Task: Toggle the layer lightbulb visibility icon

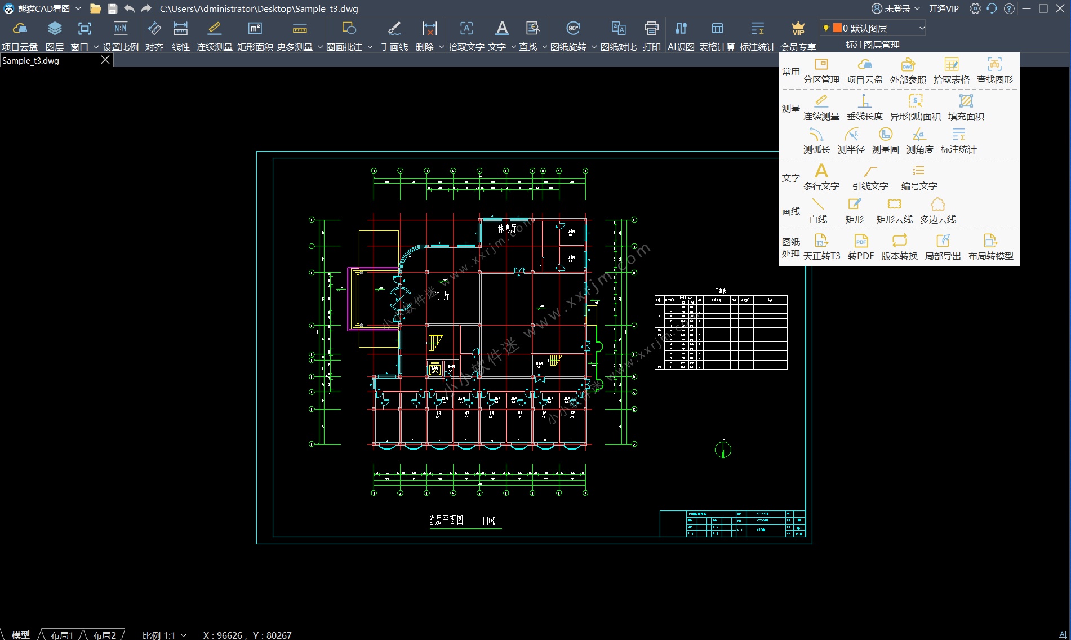Action: [826, 28]
